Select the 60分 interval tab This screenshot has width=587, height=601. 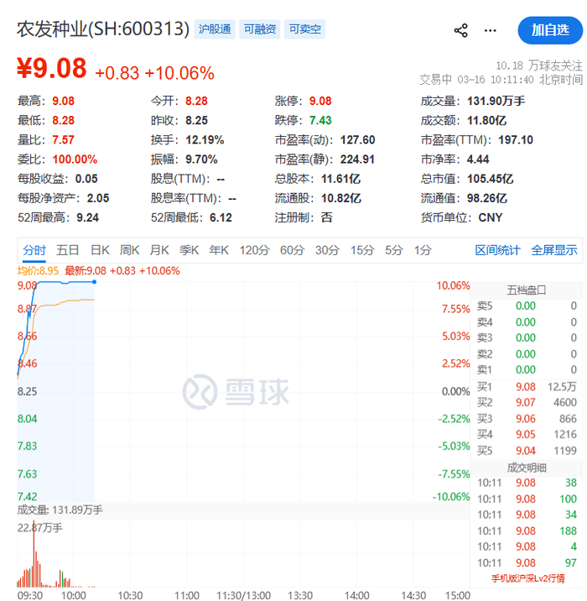[292, 250]
